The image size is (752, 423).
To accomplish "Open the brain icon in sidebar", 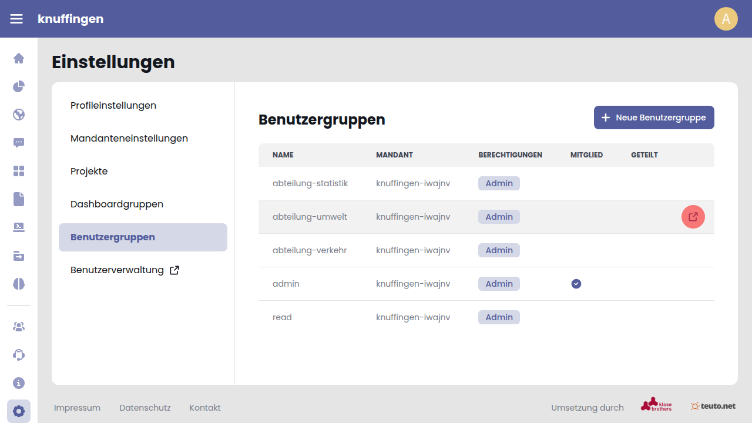I will tap(19, 284).
